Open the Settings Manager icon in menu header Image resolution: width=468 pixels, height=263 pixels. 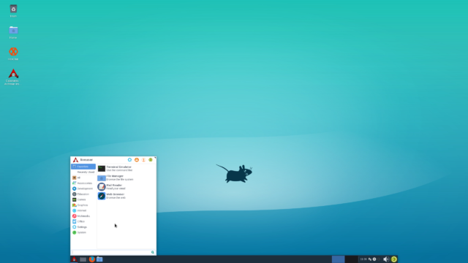129,160
